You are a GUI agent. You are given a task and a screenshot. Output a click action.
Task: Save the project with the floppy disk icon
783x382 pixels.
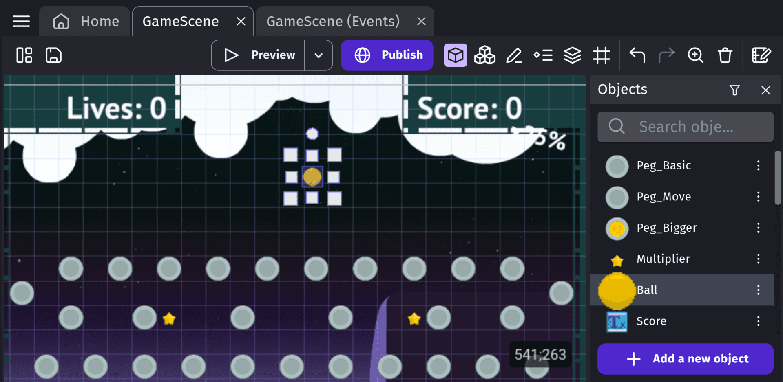(53, 55)
